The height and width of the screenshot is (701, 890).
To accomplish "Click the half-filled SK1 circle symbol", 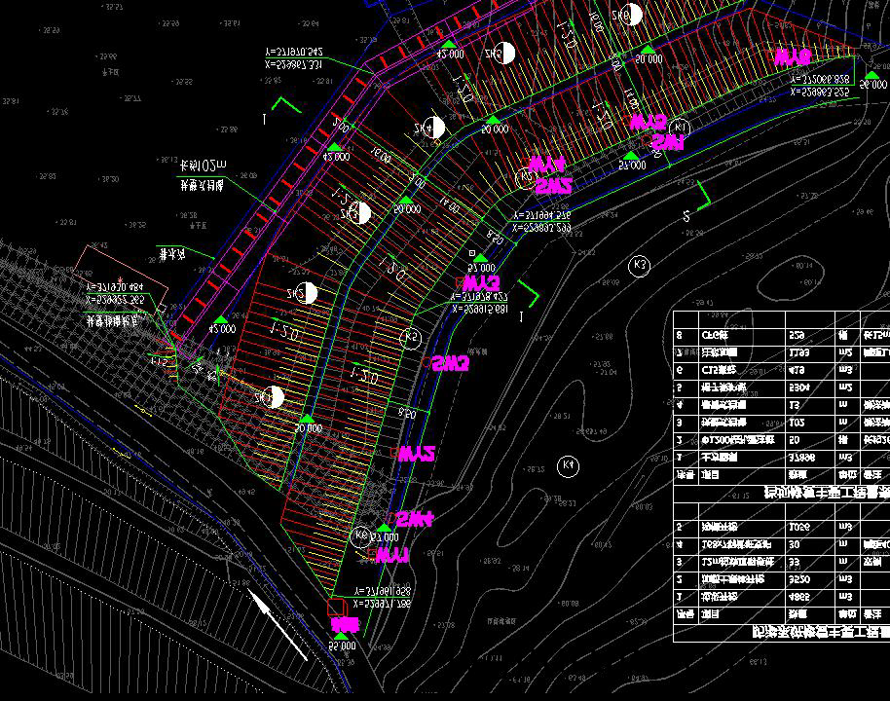I will pyautogui.click(x=275, y=396).
